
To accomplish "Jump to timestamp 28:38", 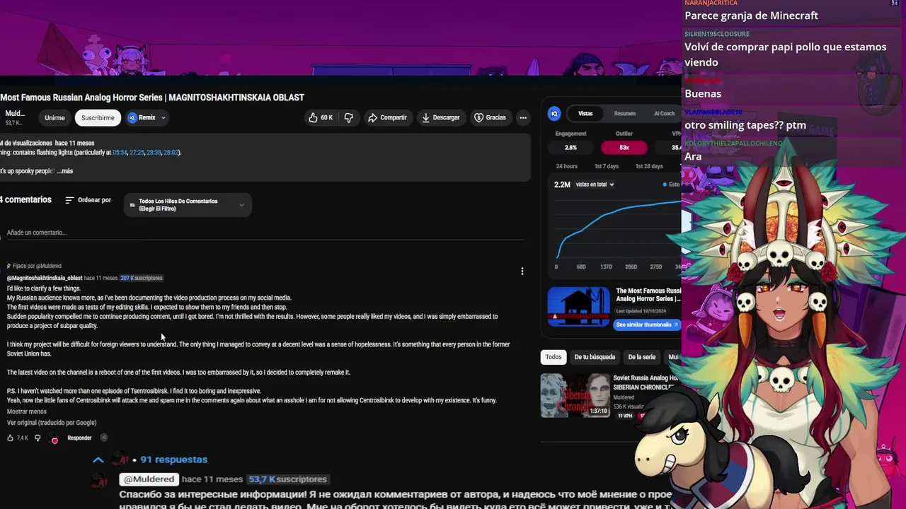I will 154,152.
